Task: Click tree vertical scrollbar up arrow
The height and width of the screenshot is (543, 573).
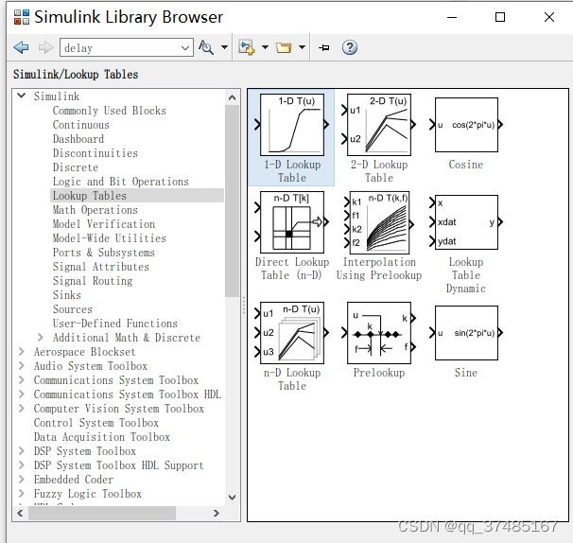Action: click(x=232, y=97)
